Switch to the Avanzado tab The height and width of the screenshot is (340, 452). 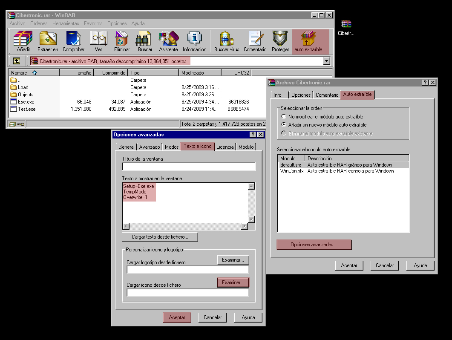(x=150, y=147)
